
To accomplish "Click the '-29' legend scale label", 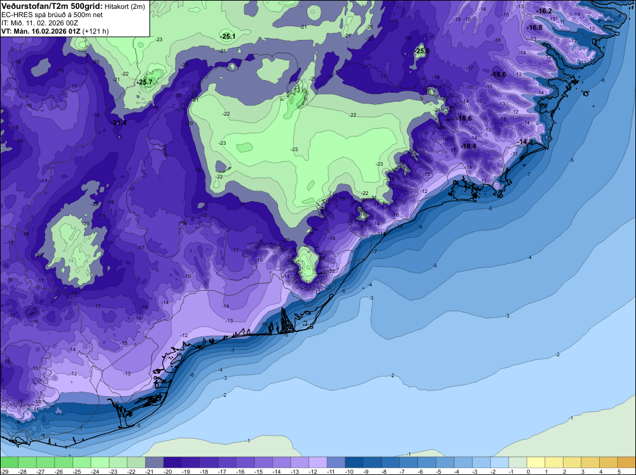I will 4,471.
